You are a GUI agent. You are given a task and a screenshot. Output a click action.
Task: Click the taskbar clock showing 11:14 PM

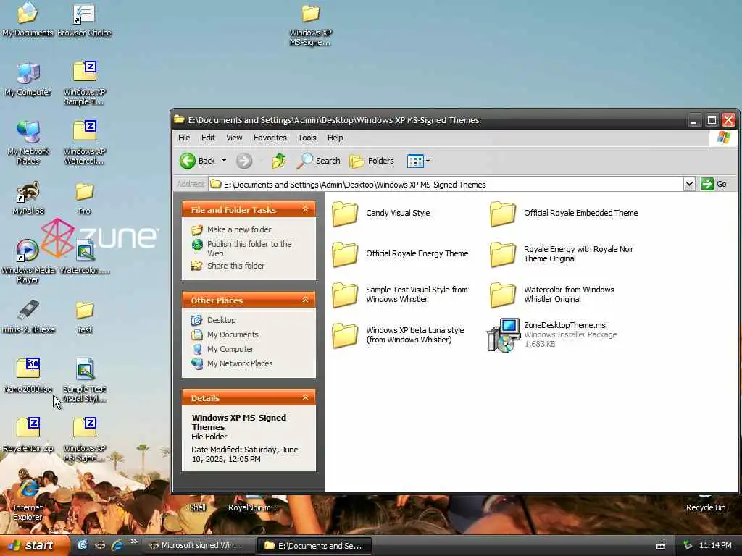pos(715,546)
